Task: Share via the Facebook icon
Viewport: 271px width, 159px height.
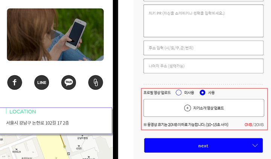Action: coord(15,82)
